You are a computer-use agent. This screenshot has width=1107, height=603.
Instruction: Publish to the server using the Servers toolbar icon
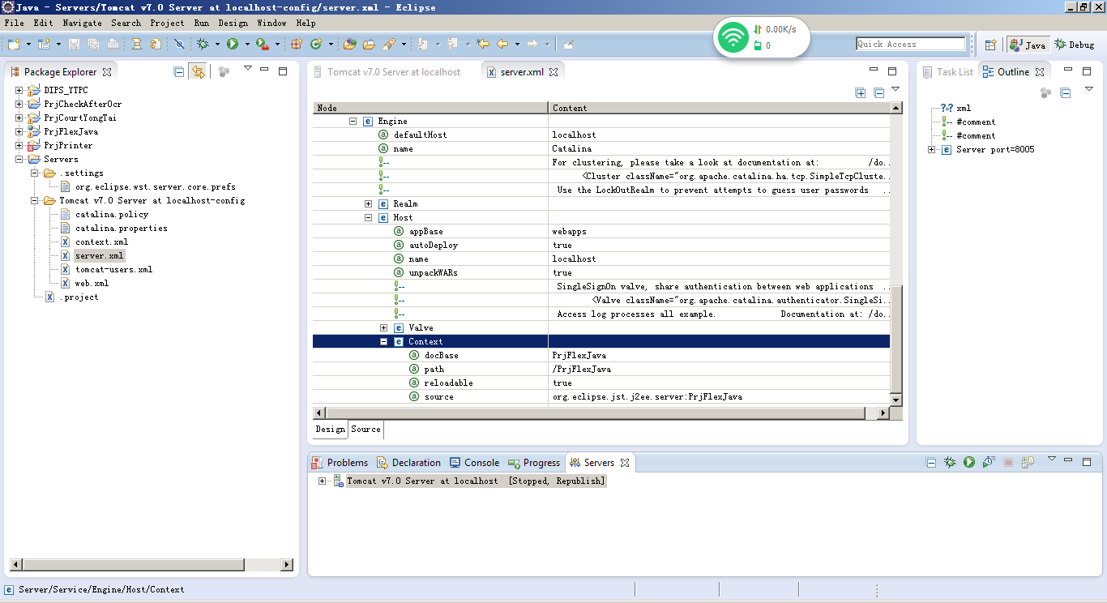coord(1028,461)
